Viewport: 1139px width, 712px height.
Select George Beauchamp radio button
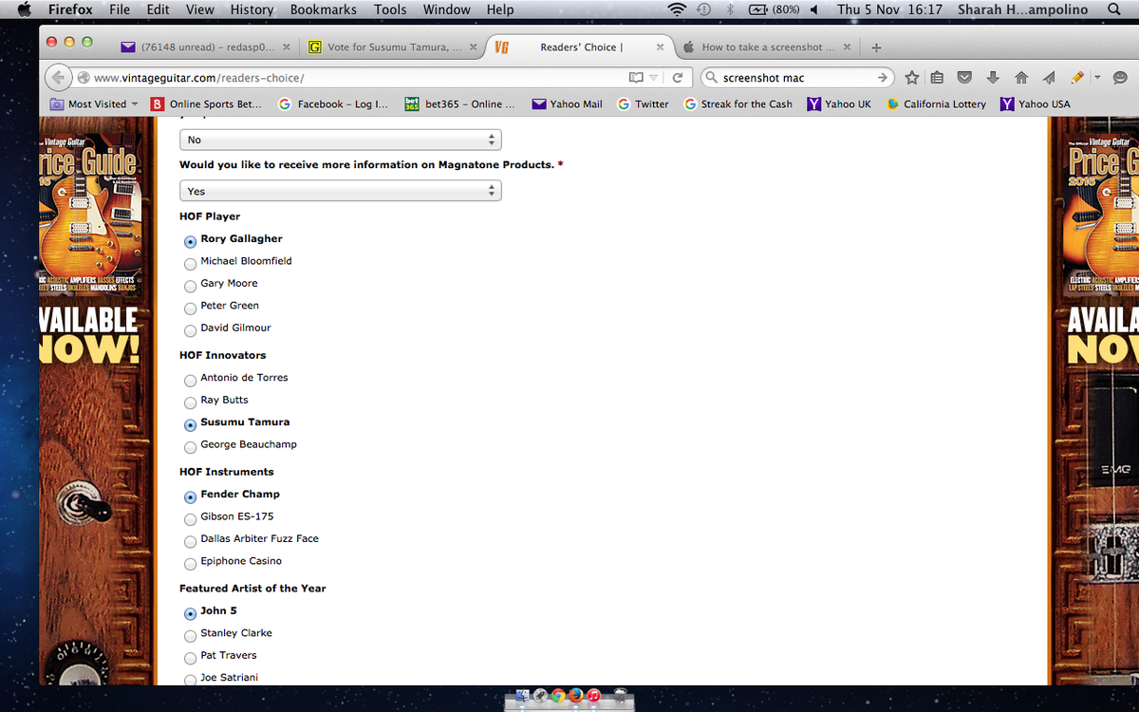191,447
